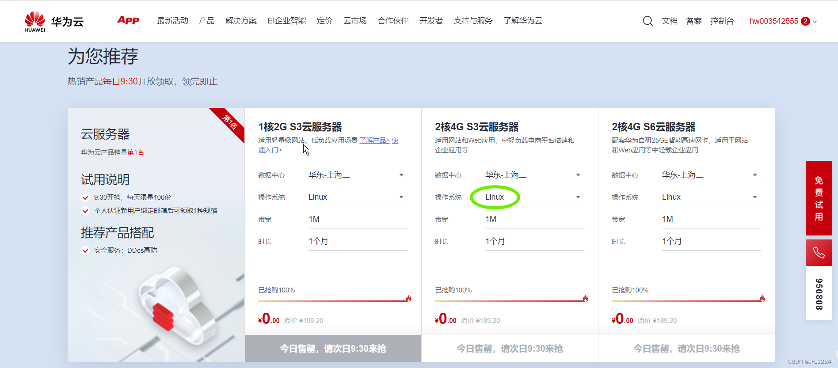Open the 云市场 menu
This screenshot has width=838, height=368.
tap(355, 21)
